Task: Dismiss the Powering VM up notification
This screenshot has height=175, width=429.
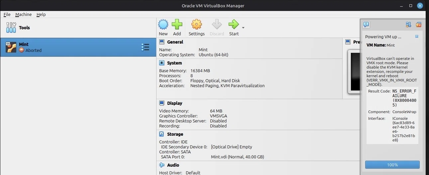Action: click(417, 37)
